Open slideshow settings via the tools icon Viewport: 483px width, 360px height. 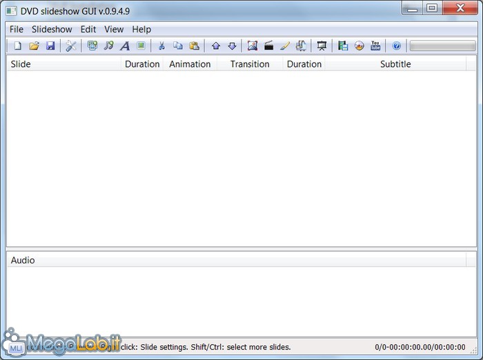tap(71, 46)
